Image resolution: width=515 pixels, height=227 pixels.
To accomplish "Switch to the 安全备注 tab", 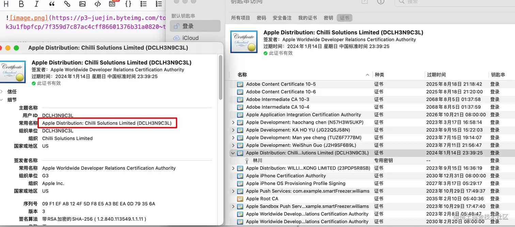I will [282, 18].
